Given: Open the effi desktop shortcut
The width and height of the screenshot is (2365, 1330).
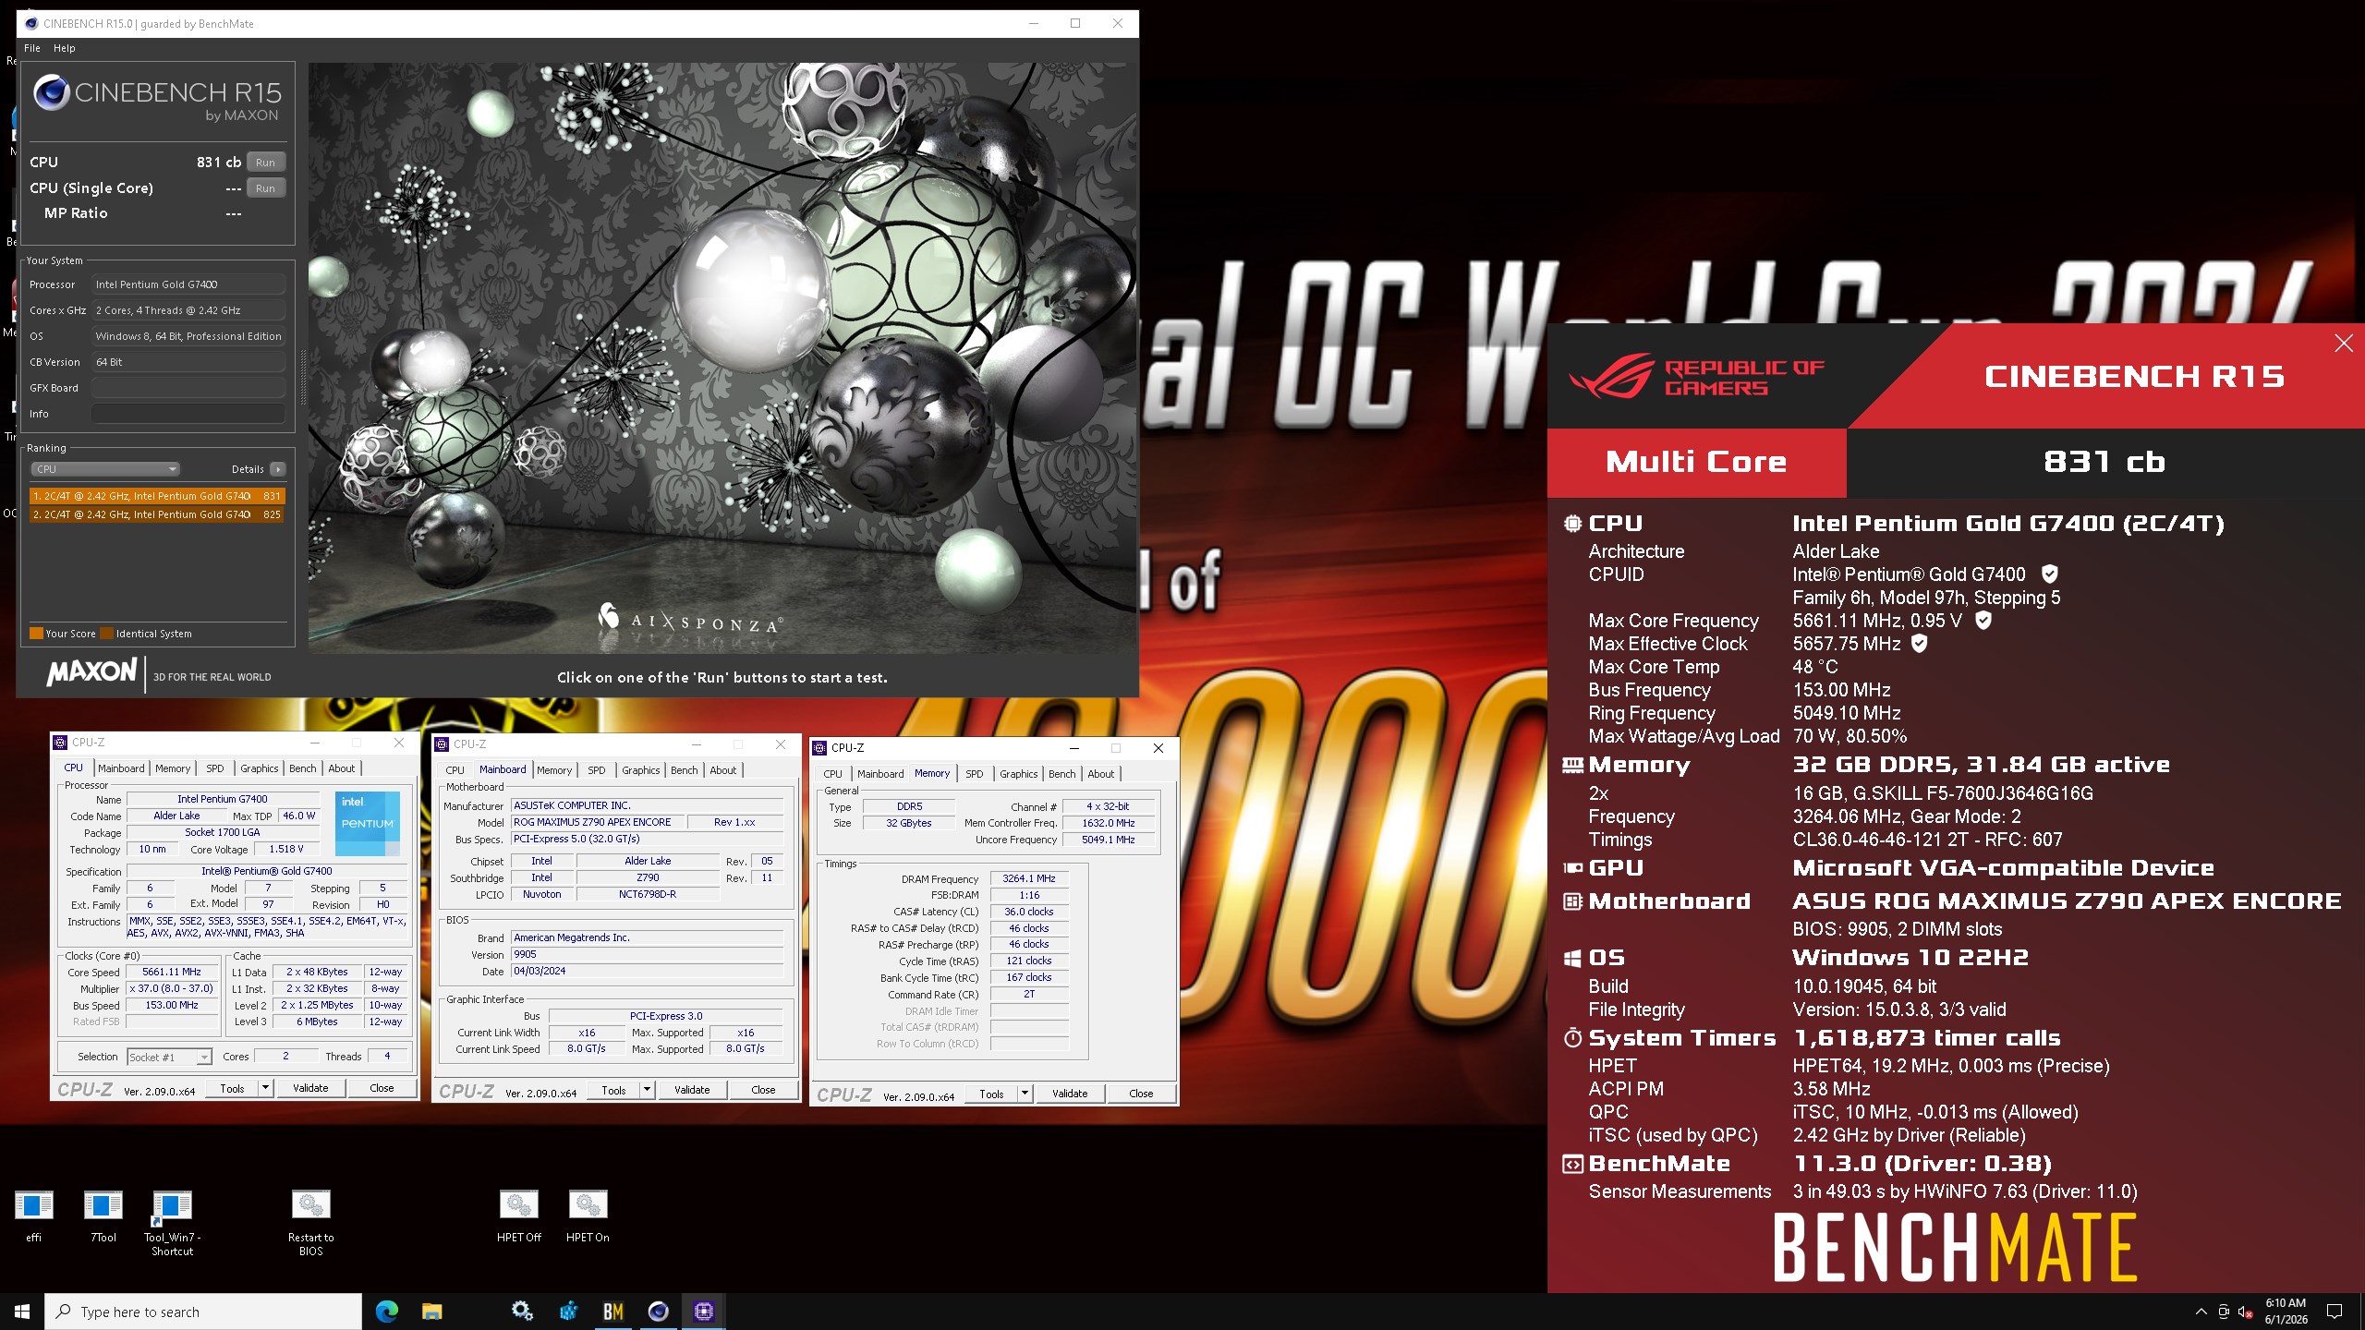Looking at the screenshot, I should pos(34,1215).
